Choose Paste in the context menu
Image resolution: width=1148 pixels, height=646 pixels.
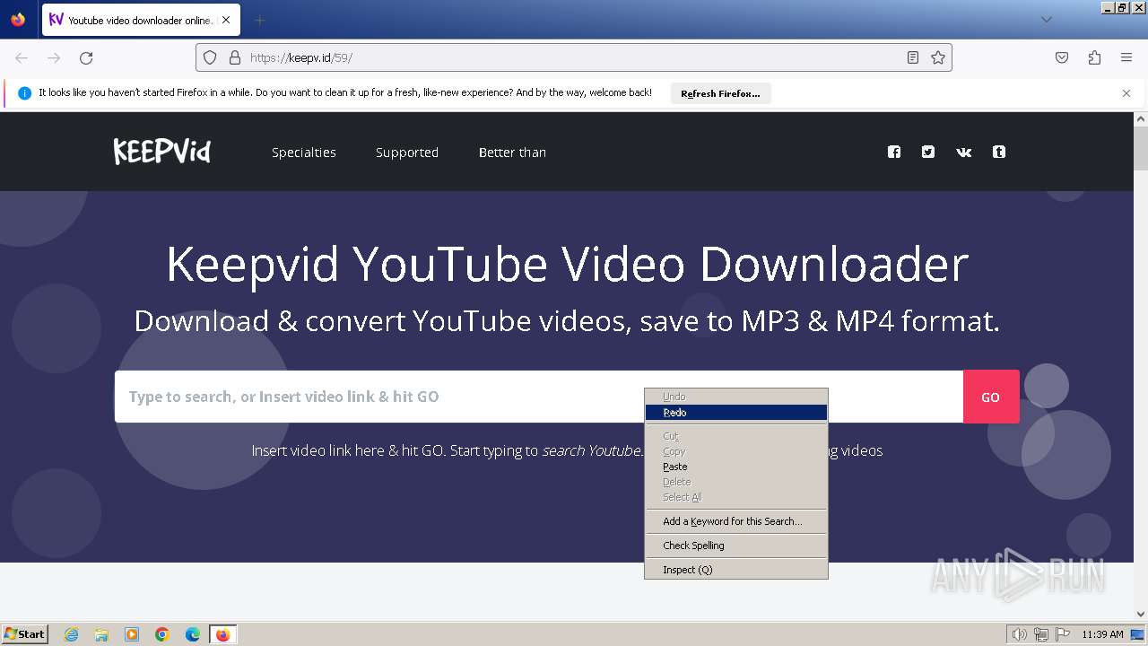[x=736, y=467]
